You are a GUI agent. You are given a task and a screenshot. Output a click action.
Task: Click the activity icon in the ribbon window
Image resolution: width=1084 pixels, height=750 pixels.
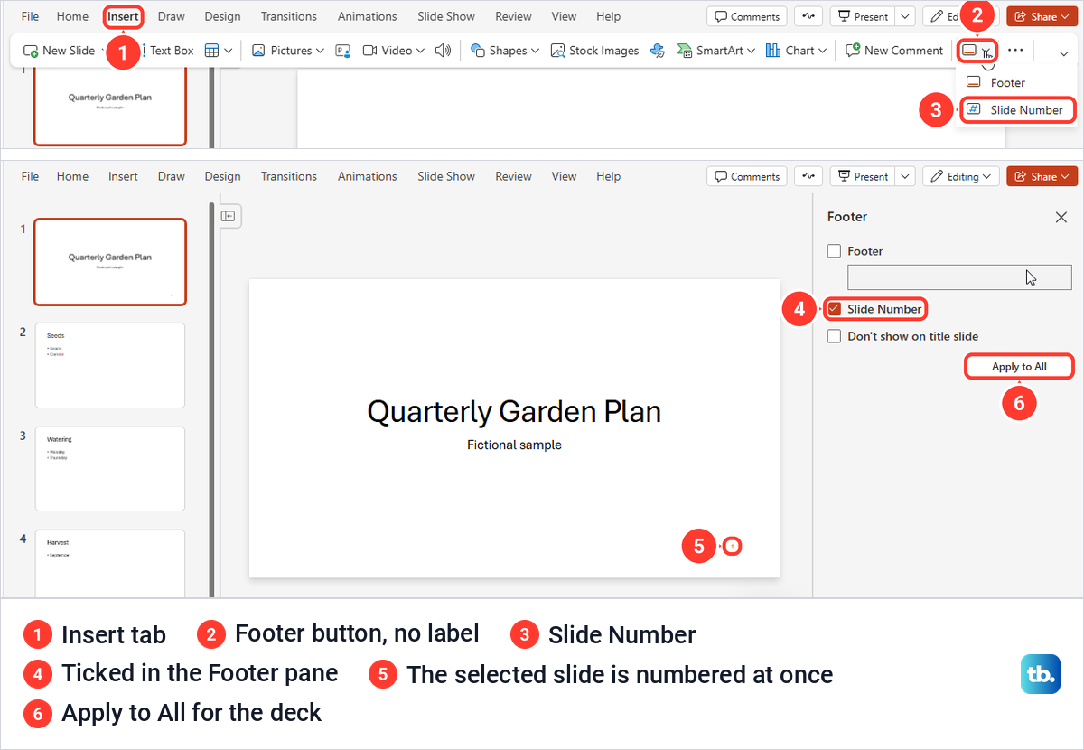pyautogui.click(x=808, y=16)
